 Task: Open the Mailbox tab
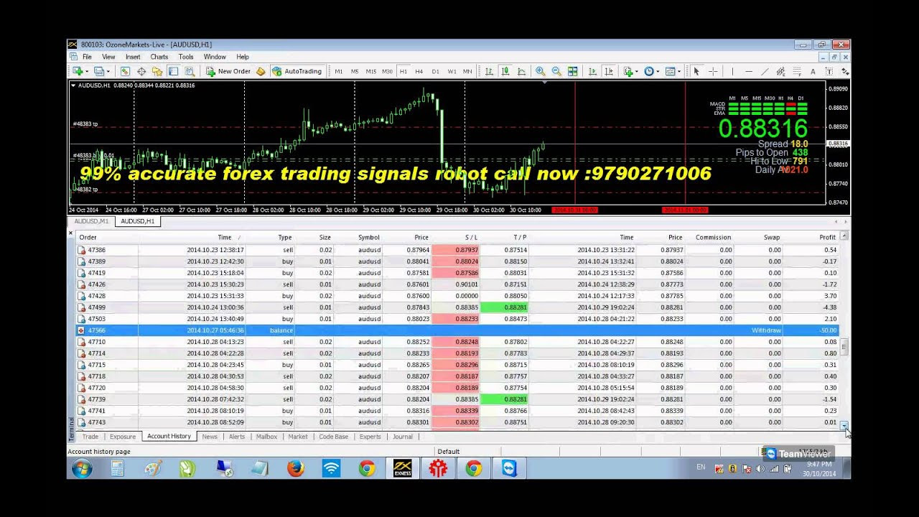[266, 436]
